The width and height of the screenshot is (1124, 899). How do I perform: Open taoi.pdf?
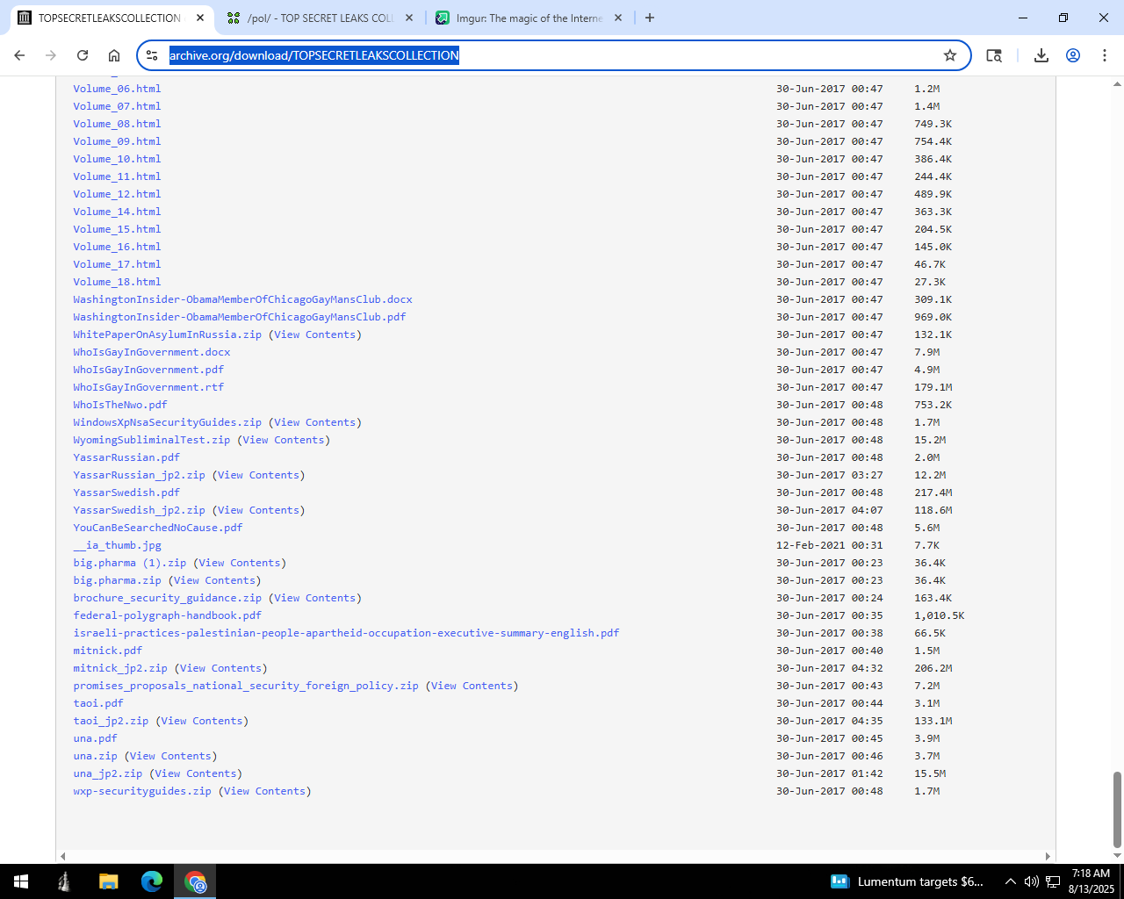[x=98, y=703]
